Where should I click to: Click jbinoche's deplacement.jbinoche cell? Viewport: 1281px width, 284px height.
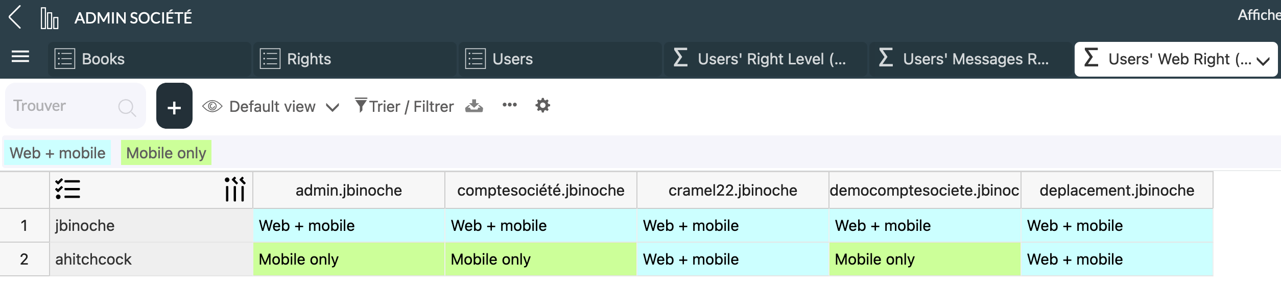click(x=1117, y=225)
